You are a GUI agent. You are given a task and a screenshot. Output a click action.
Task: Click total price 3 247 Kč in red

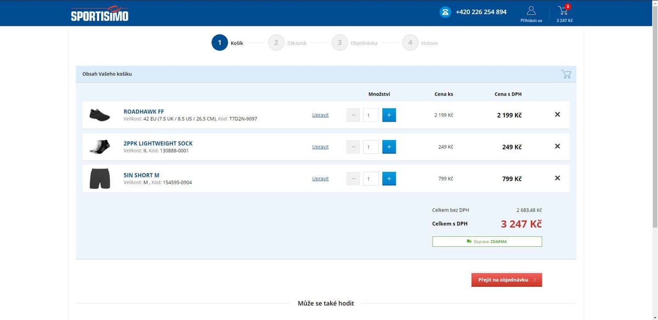coord(521,224)
